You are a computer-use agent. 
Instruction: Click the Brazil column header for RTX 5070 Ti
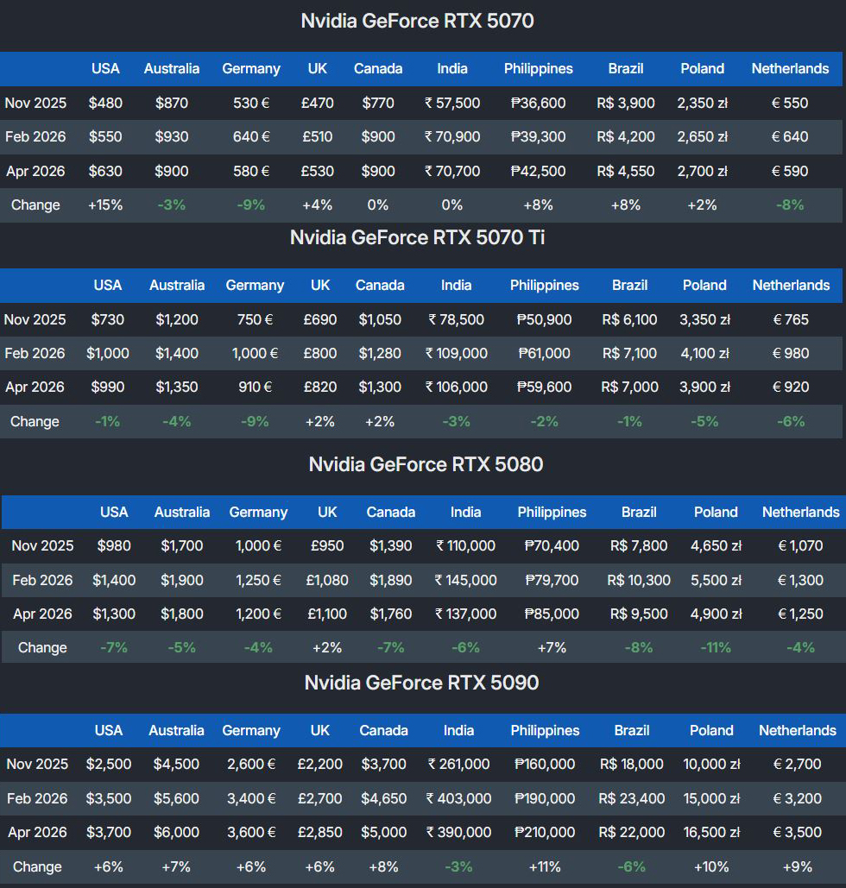[629, 285]
